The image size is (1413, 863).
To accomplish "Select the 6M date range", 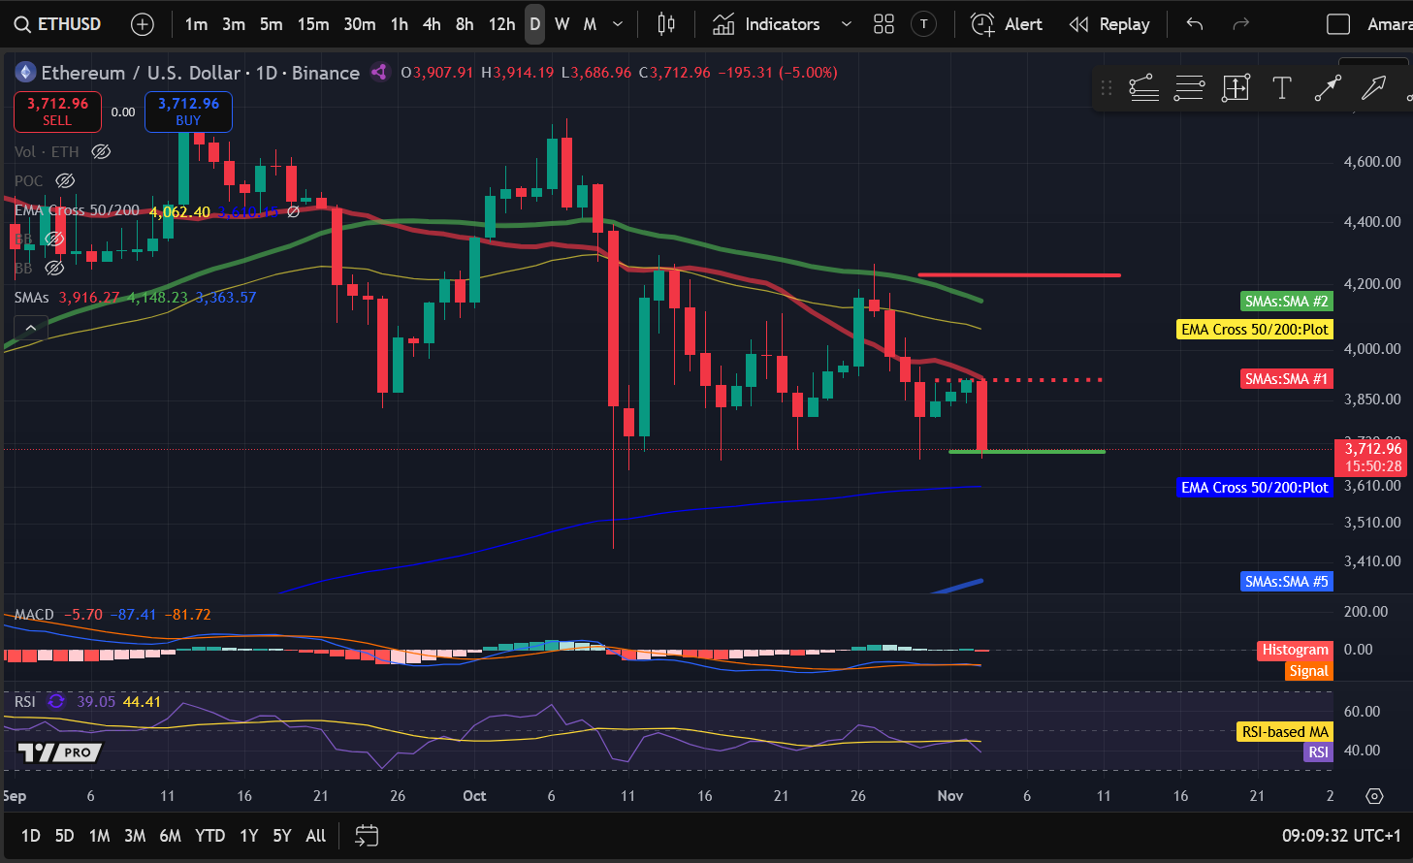I will click(x=170, y=836).
